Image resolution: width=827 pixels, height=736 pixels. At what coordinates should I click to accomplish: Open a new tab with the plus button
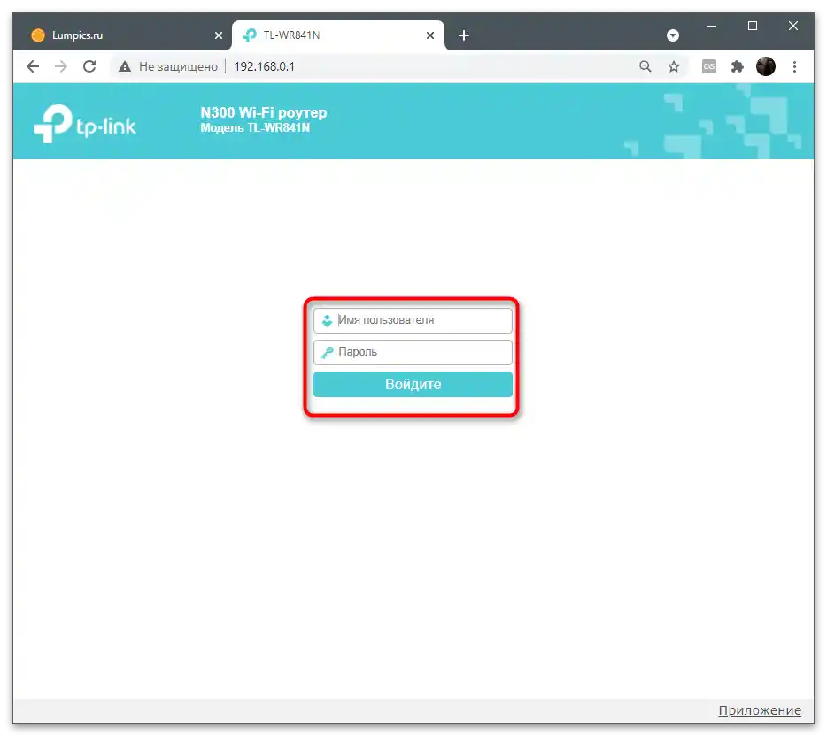pyautogui.click(x=464, y=35)
